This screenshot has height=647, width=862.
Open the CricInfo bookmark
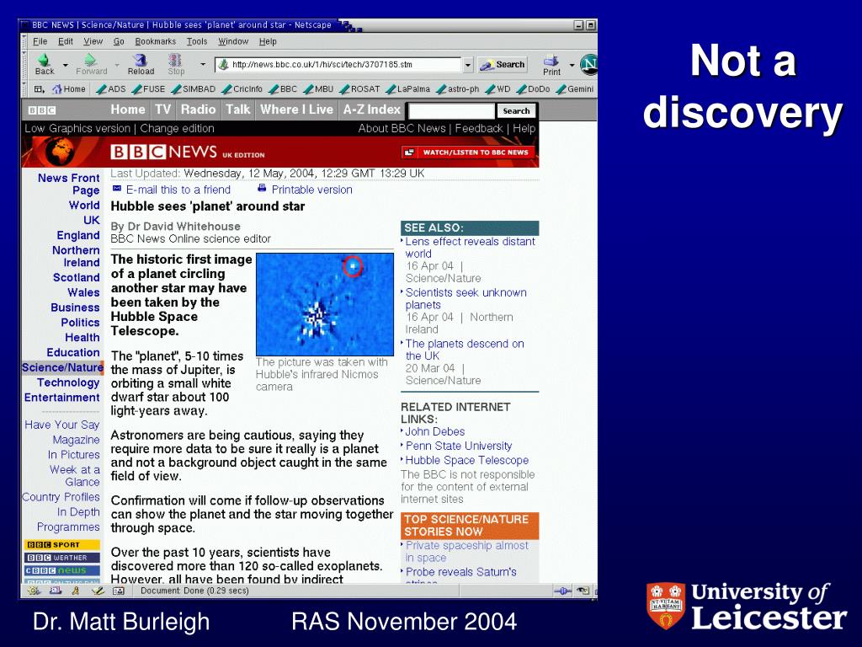click(x=242, y=89)
